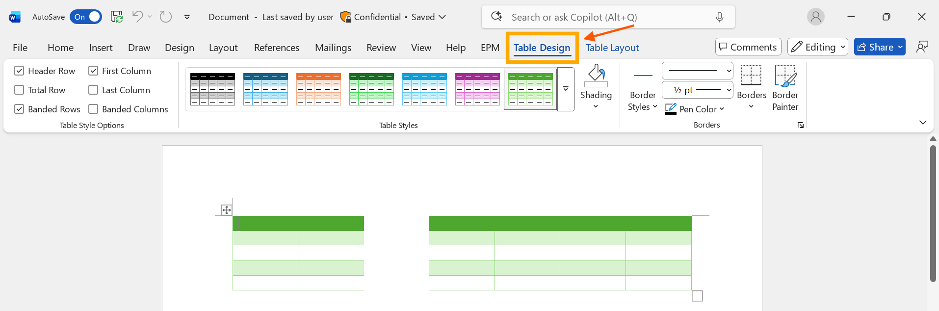Open the Borders dialog launcher

coord(801,125)
